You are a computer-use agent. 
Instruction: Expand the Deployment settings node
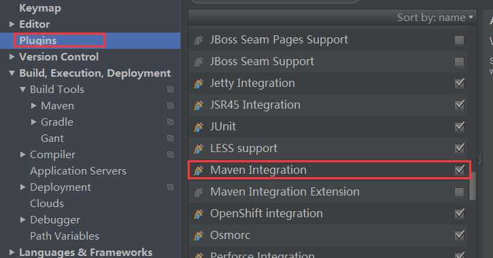pyautogui.click(x=22, y=187)
